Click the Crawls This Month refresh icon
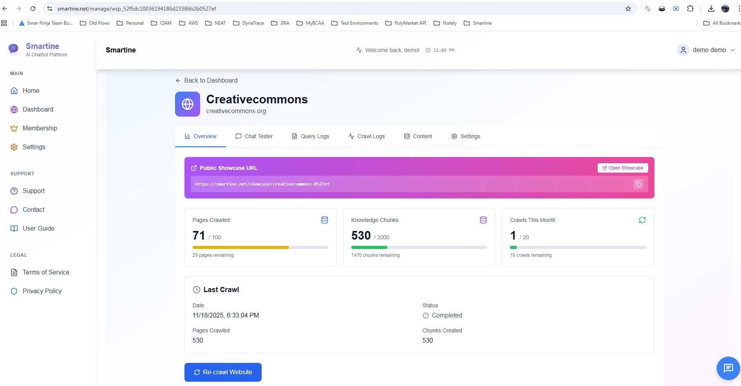 pyautogui.click(x=642, y=220)
